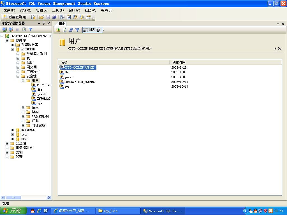This screenshot has height=215, width=287.
Task: Collapse the ASPNETDB database node
Action: 12,49
